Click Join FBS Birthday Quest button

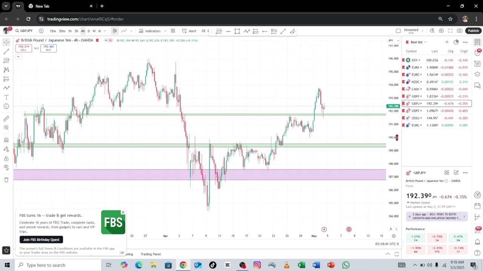pyautogui.click(x=41, y=240)
